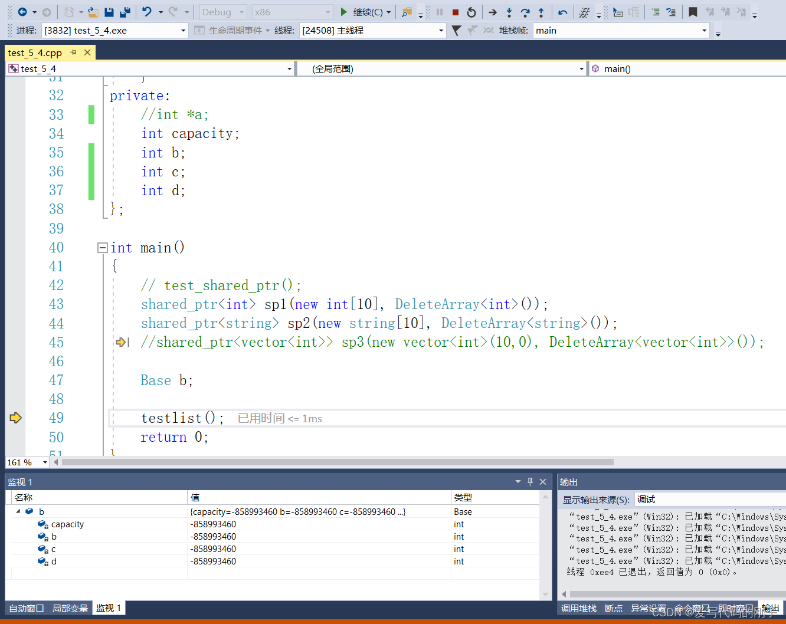Open the main() member dropdown
Viewport: 786px width, 624px height.
coord(687,69)
